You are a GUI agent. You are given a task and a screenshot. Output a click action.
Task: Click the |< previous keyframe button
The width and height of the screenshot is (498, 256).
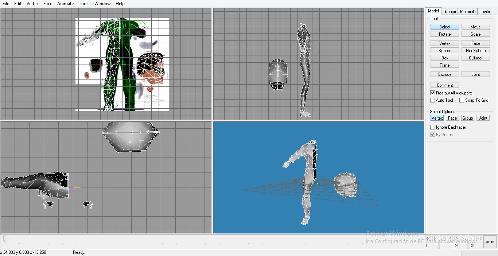(x=435, y=238)
